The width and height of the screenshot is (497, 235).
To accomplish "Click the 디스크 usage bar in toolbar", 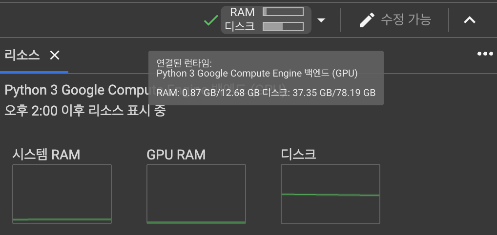I will pos(283,26).
